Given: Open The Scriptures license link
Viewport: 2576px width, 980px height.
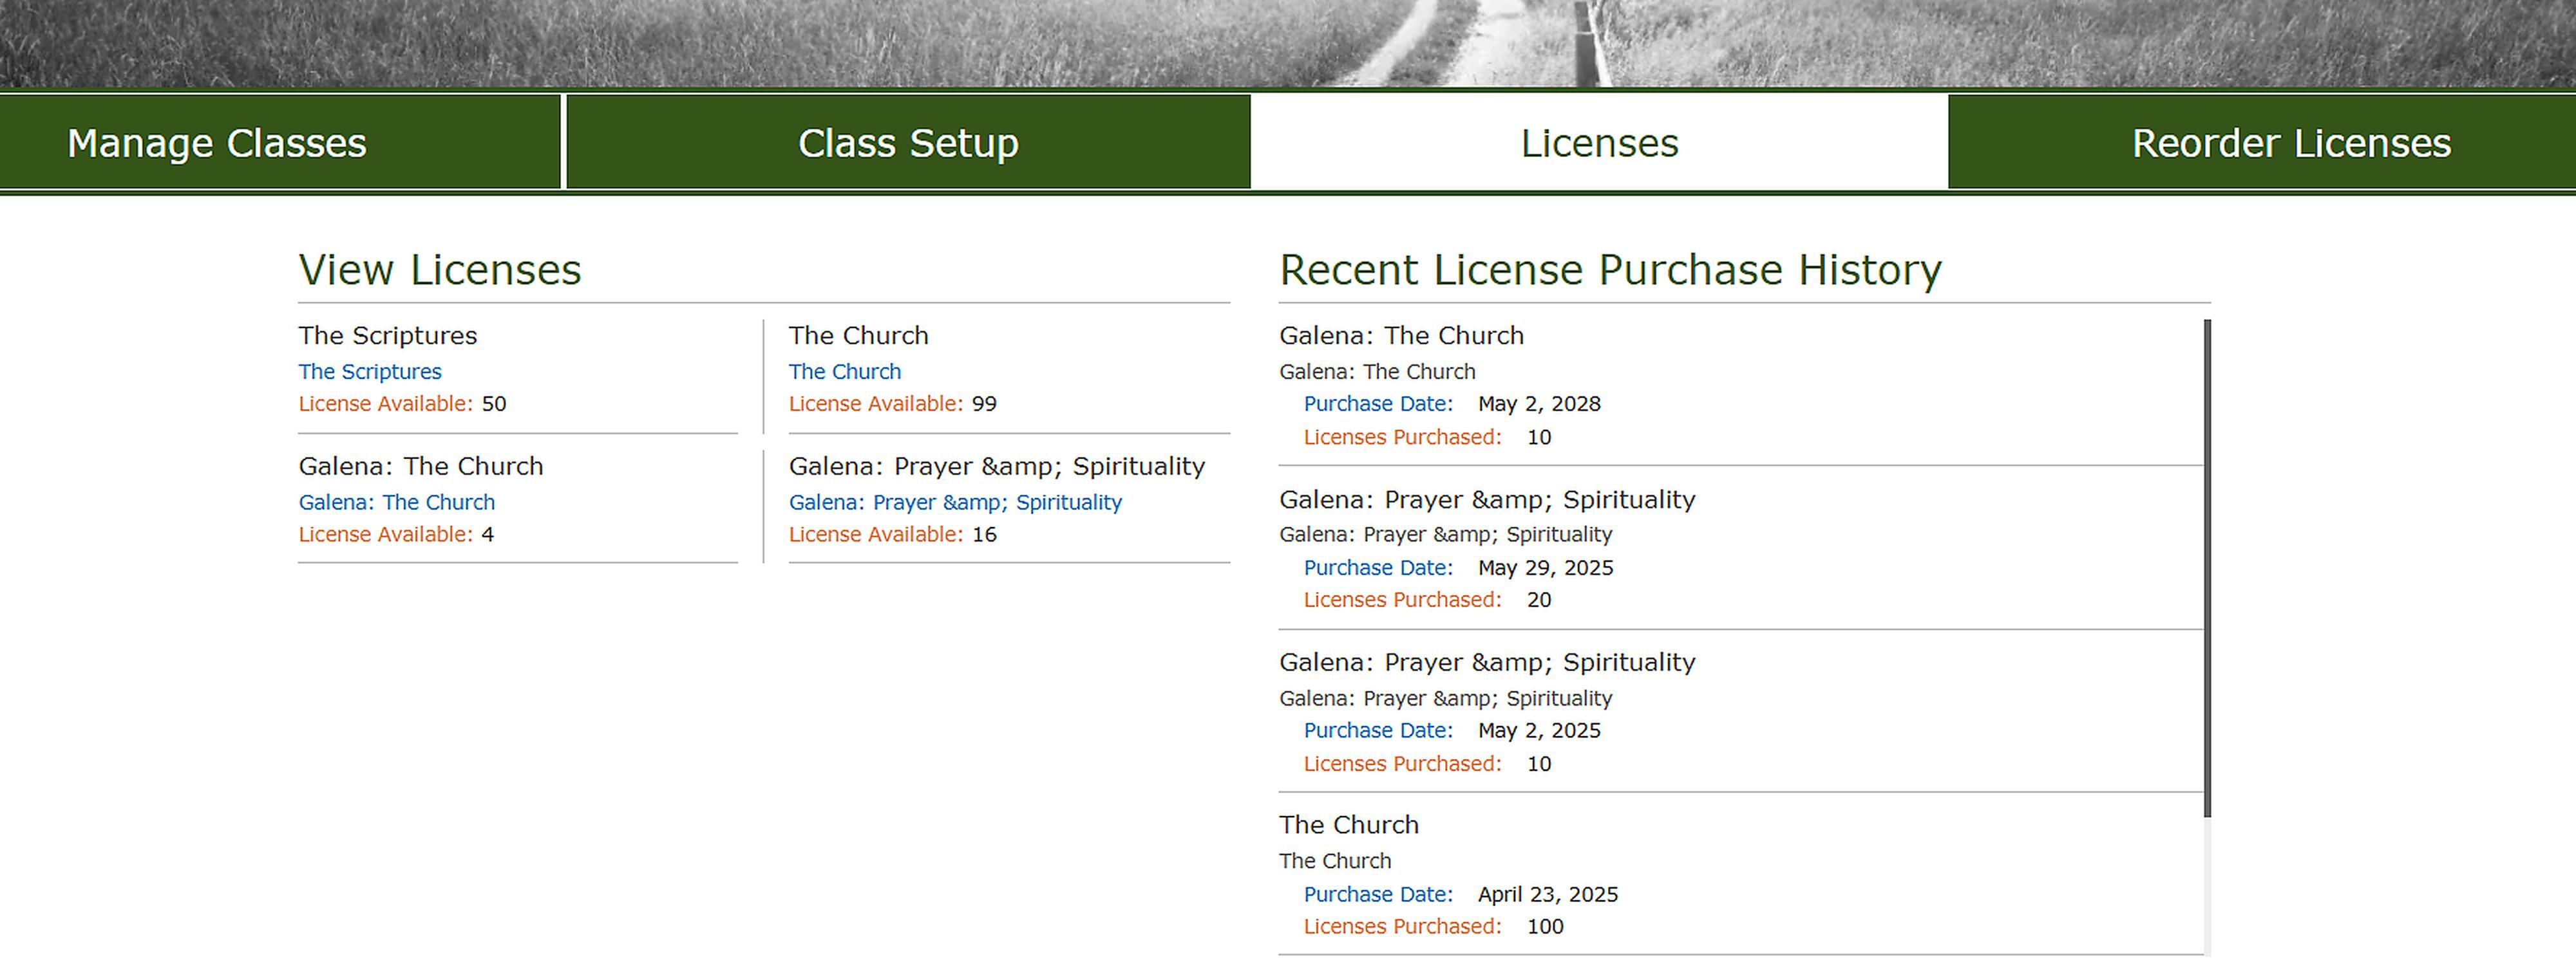Looking at the screenshot, I should click(370, 371).
